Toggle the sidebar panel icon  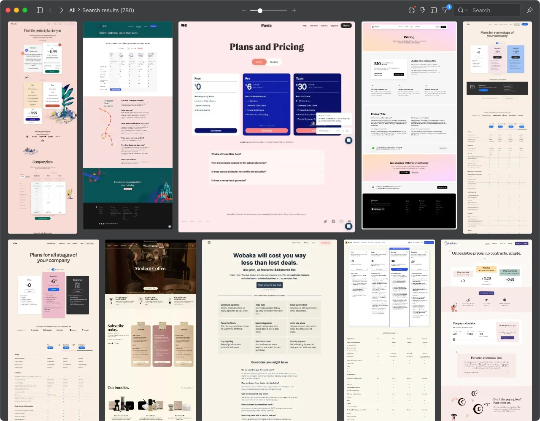[x=40, y=10]
